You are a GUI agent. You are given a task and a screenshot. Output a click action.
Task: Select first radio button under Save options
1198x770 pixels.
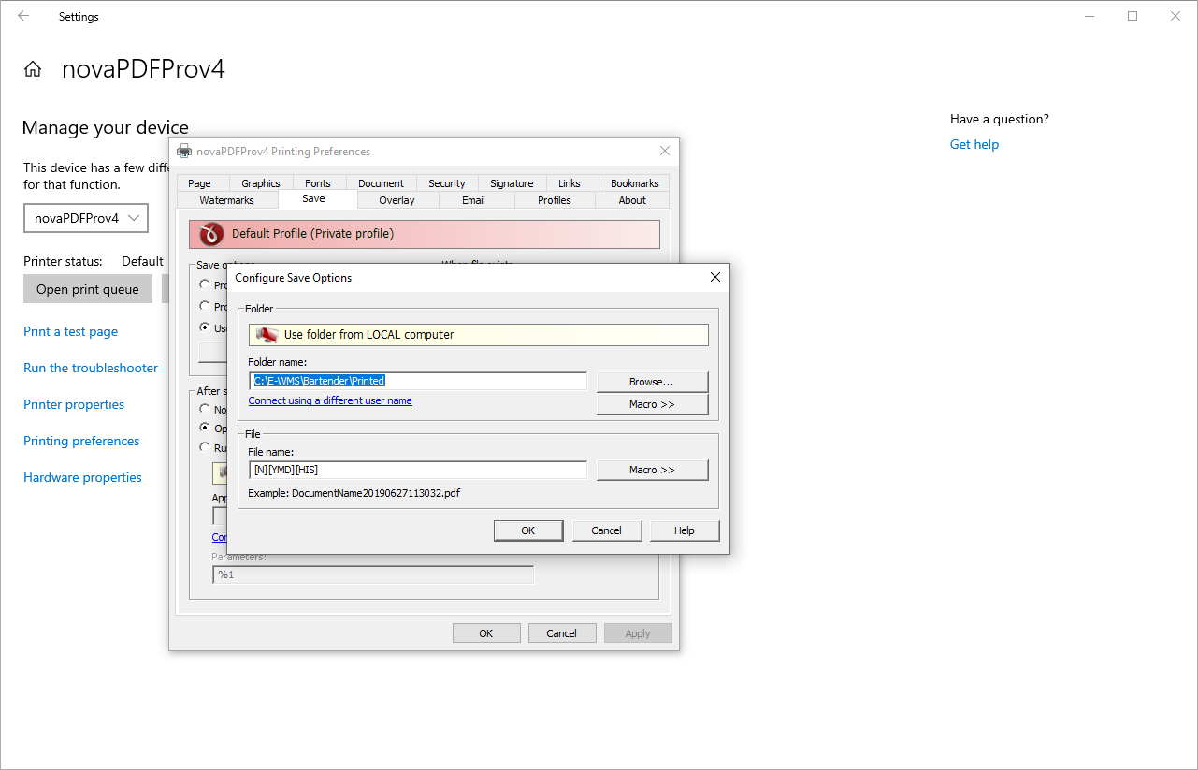(205, 284)
